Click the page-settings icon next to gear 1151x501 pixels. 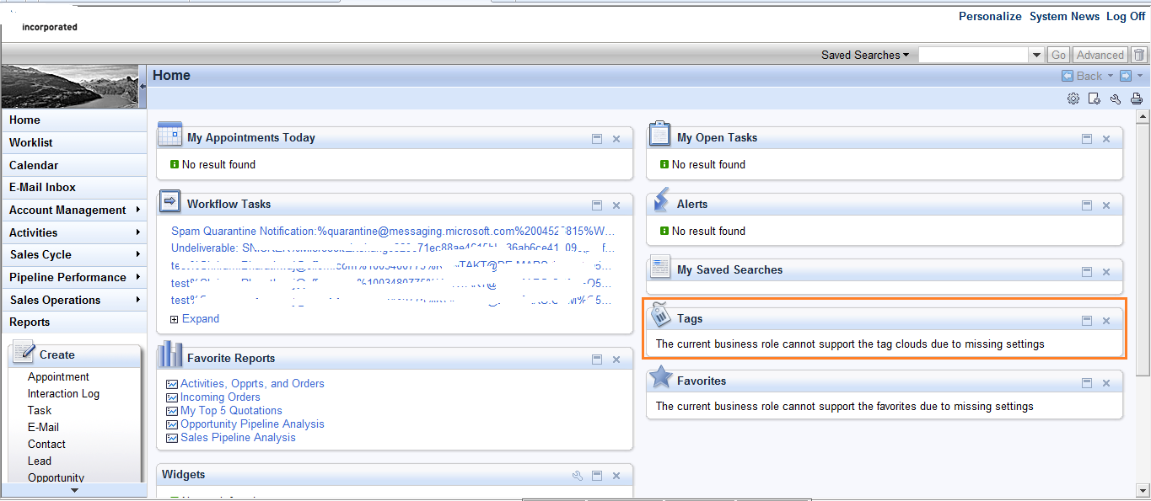tap(1094, 99)
